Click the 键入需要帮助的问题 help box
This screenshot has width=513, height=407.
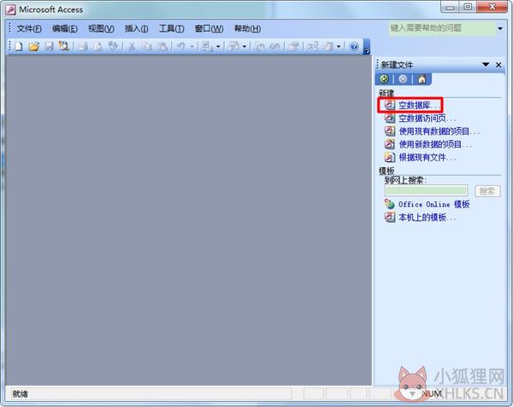tap(442, 28)
